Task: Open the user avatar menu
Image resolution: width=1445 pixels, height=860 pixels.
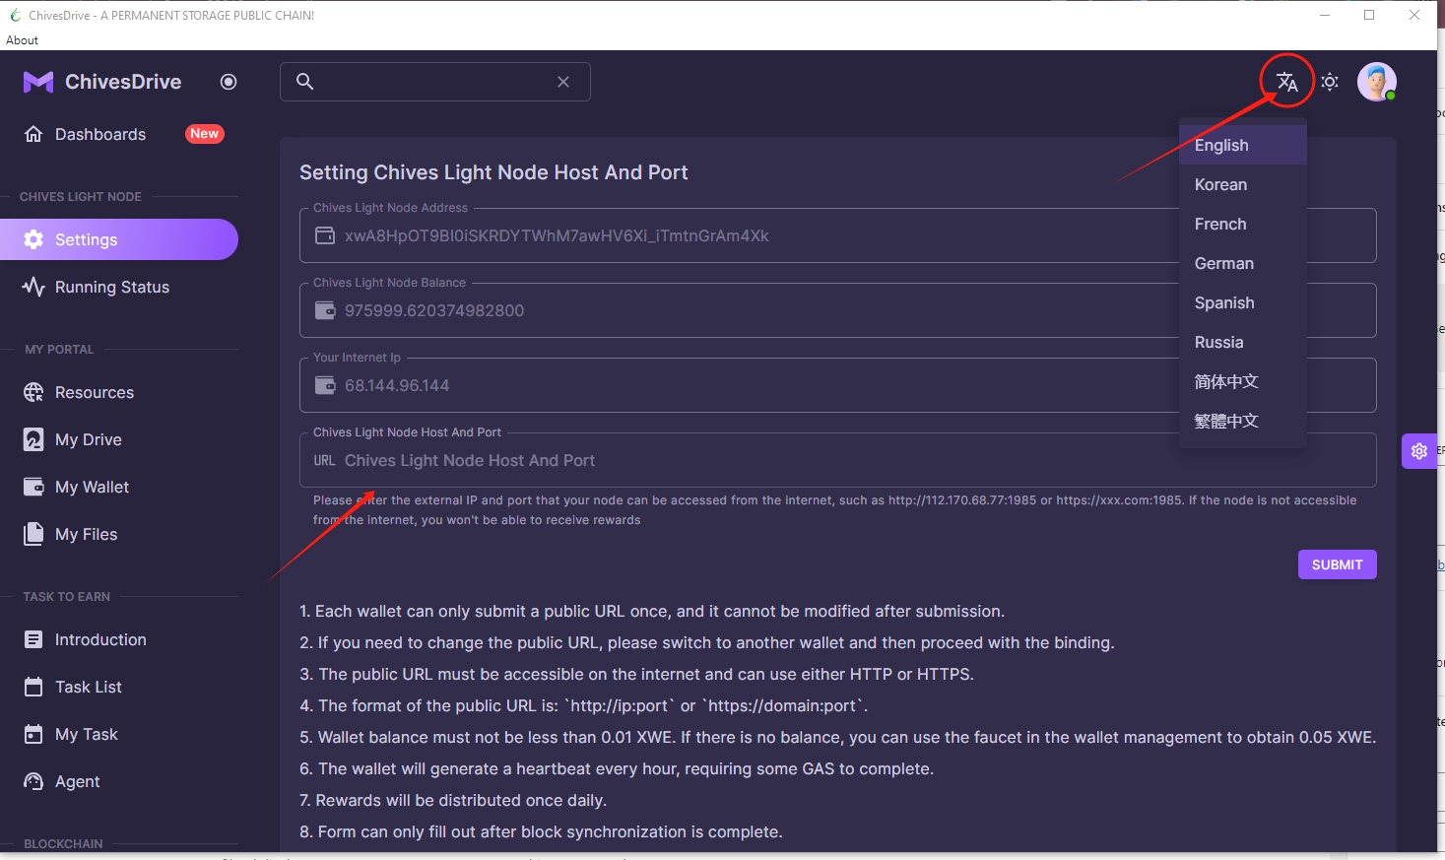Action: [1376, 82]
